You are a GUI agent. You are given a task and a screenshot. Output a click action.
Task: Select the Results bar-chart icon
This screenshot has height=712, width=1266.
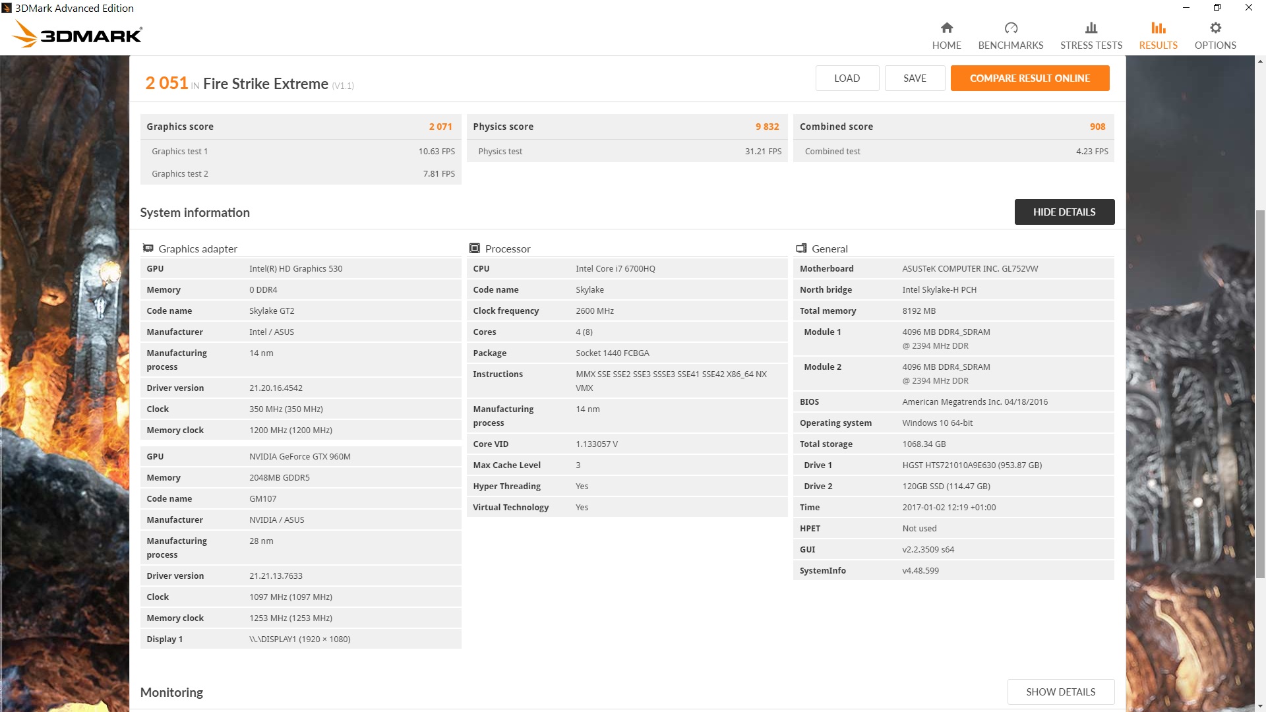point(1159,28)
